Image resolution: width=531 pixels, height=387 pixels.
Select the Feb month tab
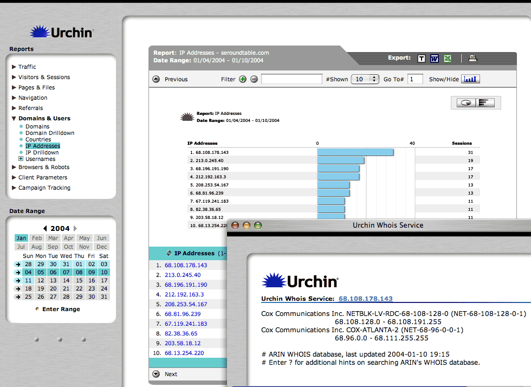(x=37, y=238)
